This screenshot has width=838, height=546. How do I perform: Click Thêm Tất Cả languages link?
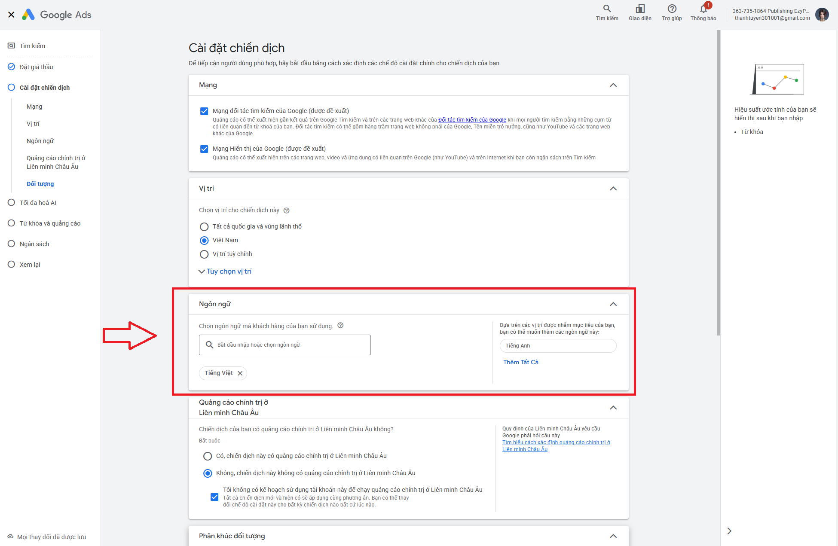pos(520,362)
